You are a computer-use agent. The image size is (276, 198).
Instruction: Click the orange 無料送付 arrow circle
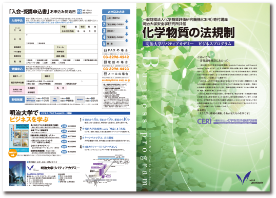(x=13, y=153)
